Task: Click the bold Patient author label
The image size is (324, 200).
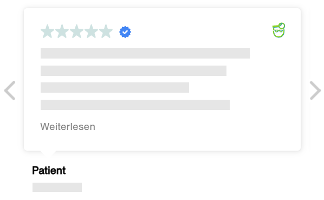Action: pyautogui.click(x=49, y=171)
